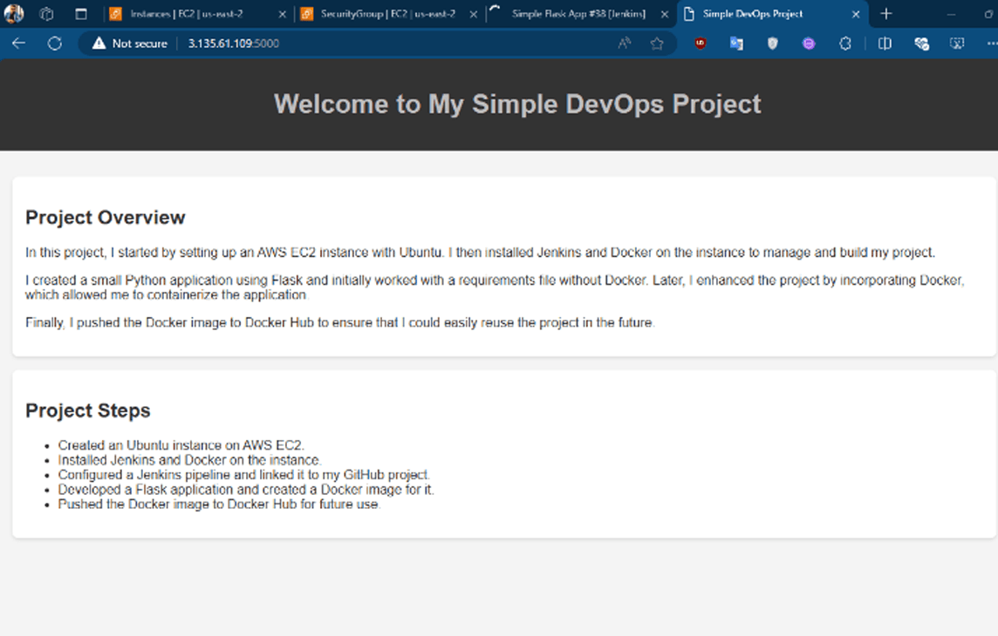Add page to favorites with star icon
This screenshot has width=998, height=636.
tap(657, 44)
